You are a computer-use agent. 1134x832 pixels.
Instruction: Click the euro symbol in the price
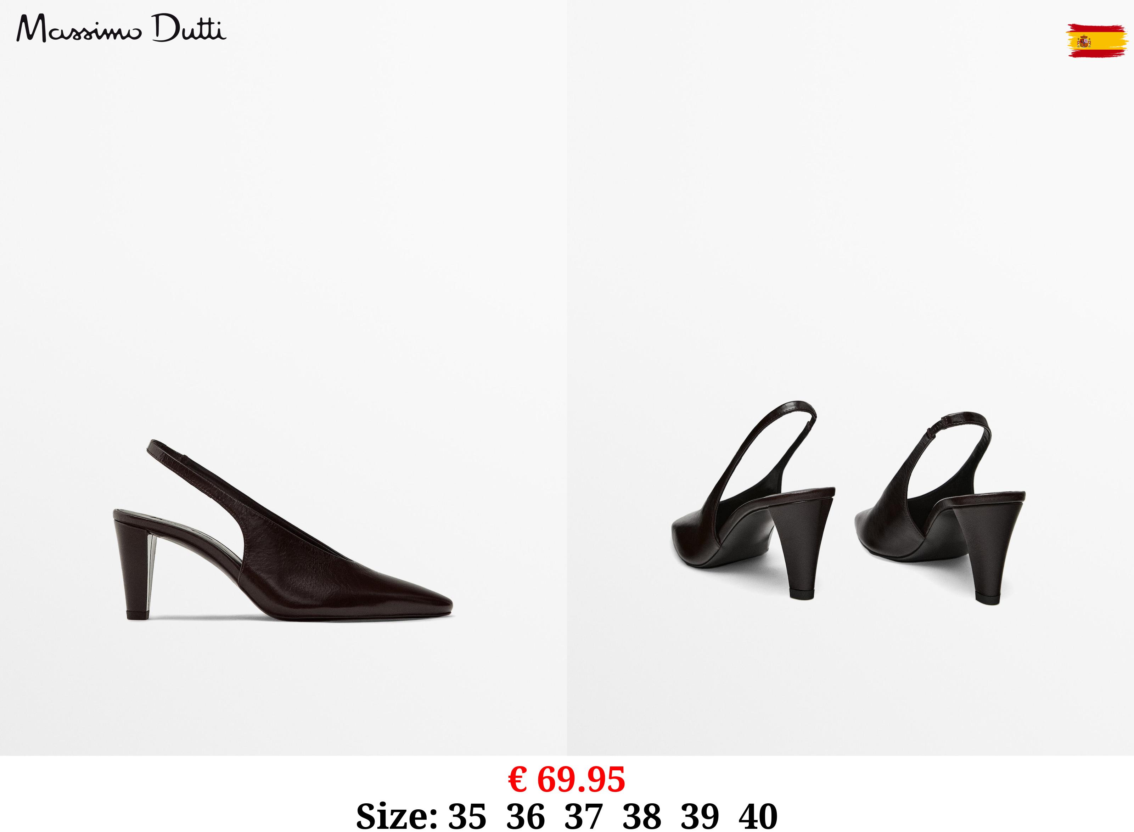tap(518, 780)
